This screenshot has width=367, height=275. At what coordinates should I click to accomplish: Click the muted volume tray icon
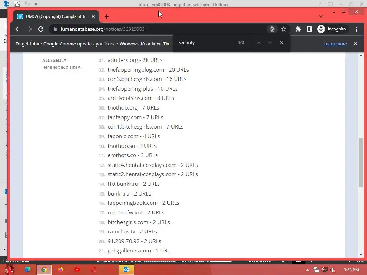tap(333, 270)
